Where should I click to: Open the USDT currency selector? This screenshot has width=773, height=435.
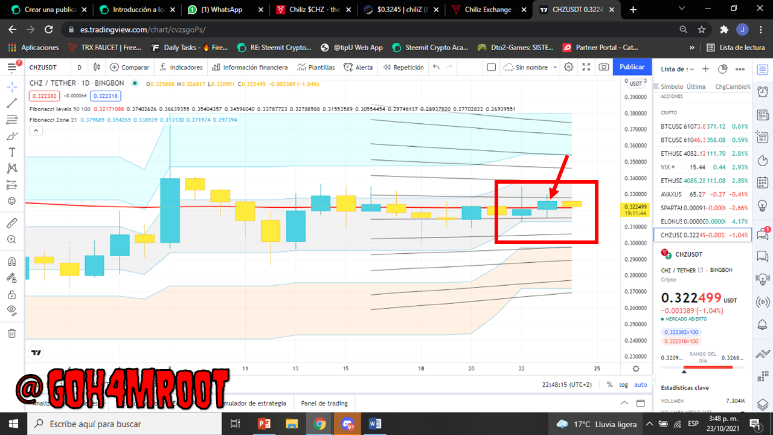[x=635, y=85]
